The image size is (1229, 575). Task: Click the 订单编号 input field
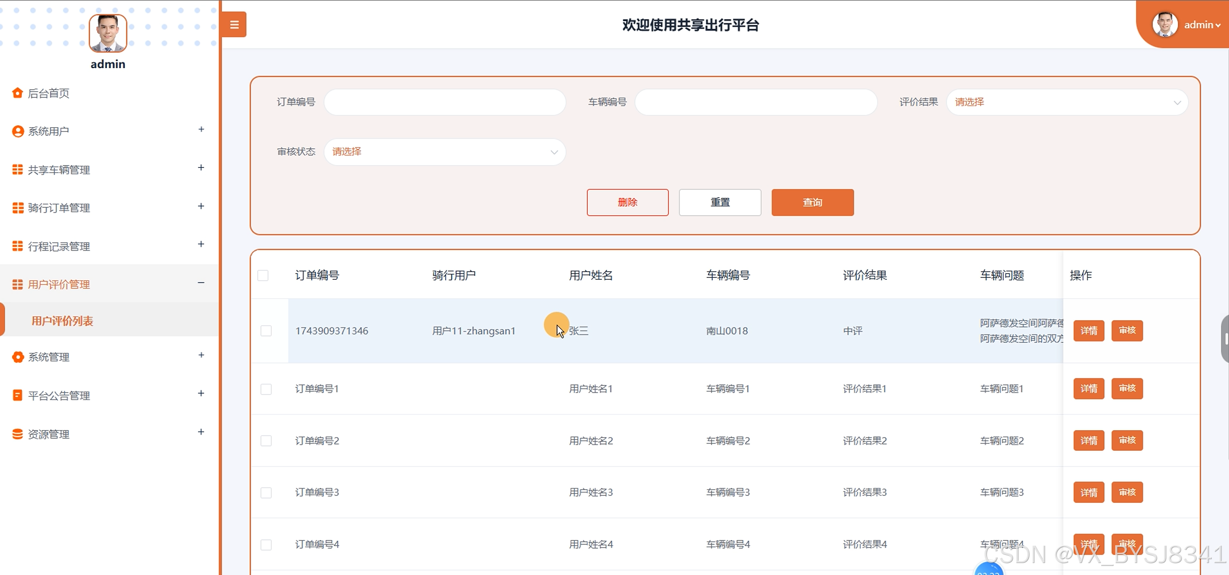(445, 102)
